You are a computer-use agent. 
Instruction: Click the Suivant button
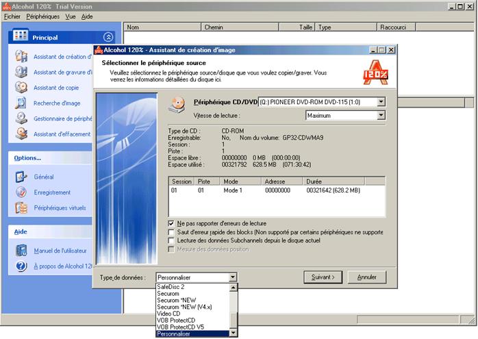[323, 277]
